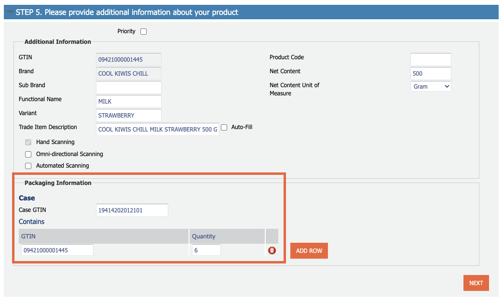Click the Quantity field showing 6
The width and height of the screenshot is (503, 302).
[x=206, y=250]
